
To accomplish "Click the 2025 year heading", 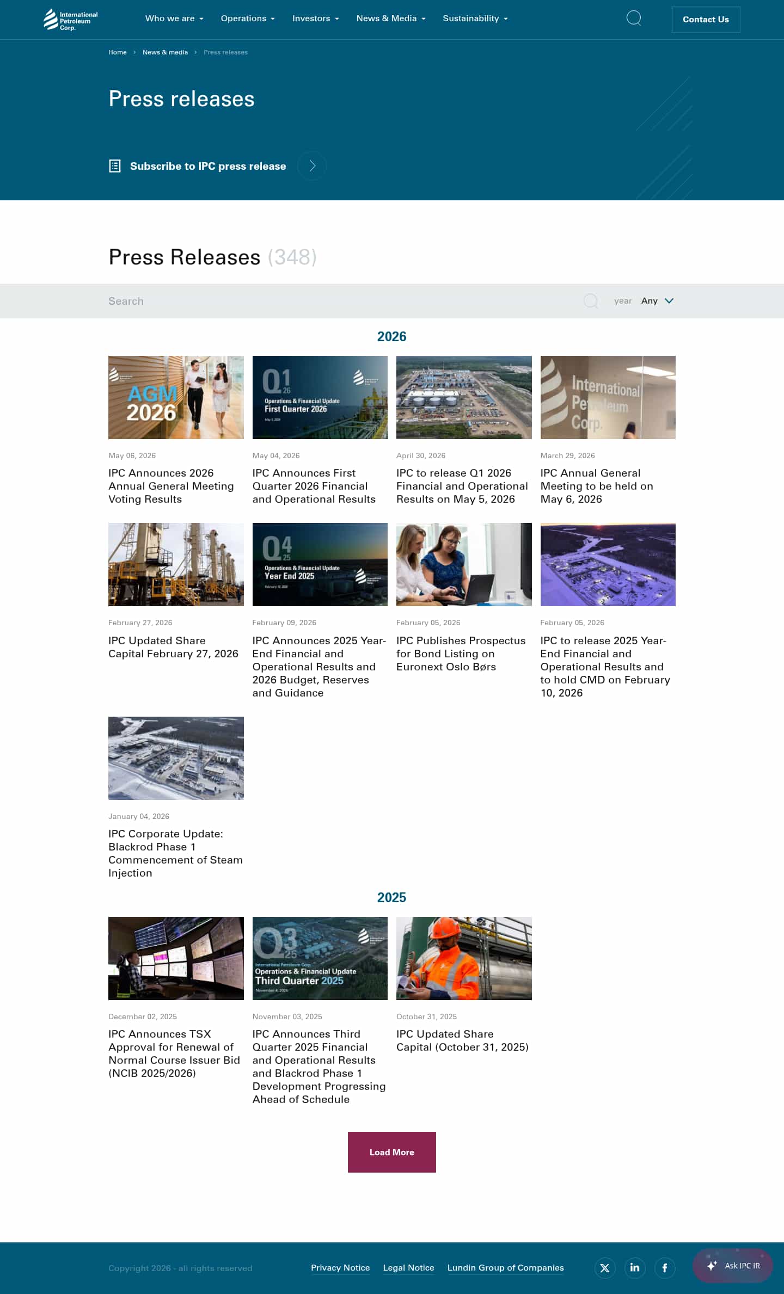I will 392,897.
